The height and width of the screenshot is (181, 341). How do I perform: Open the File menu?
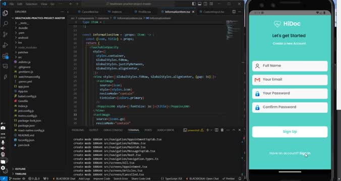coord(12,4)
